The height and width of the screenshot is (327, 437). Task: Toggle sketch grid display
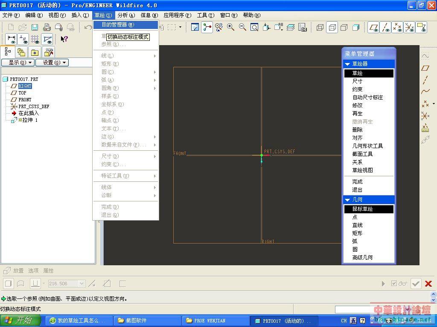coord(35,39)
